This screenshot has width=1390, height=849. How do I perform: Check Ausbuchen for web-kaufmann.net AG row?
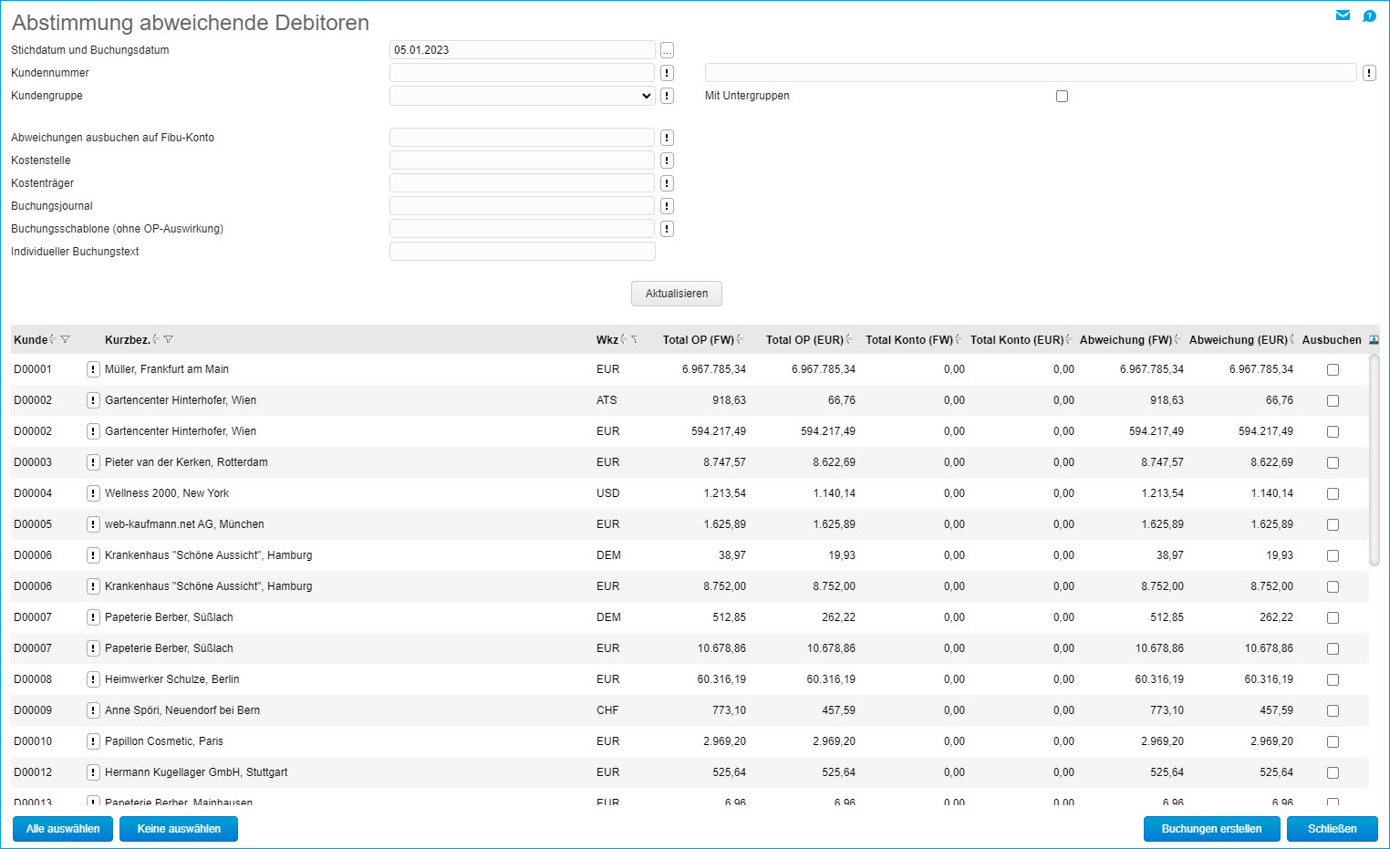1333,525
